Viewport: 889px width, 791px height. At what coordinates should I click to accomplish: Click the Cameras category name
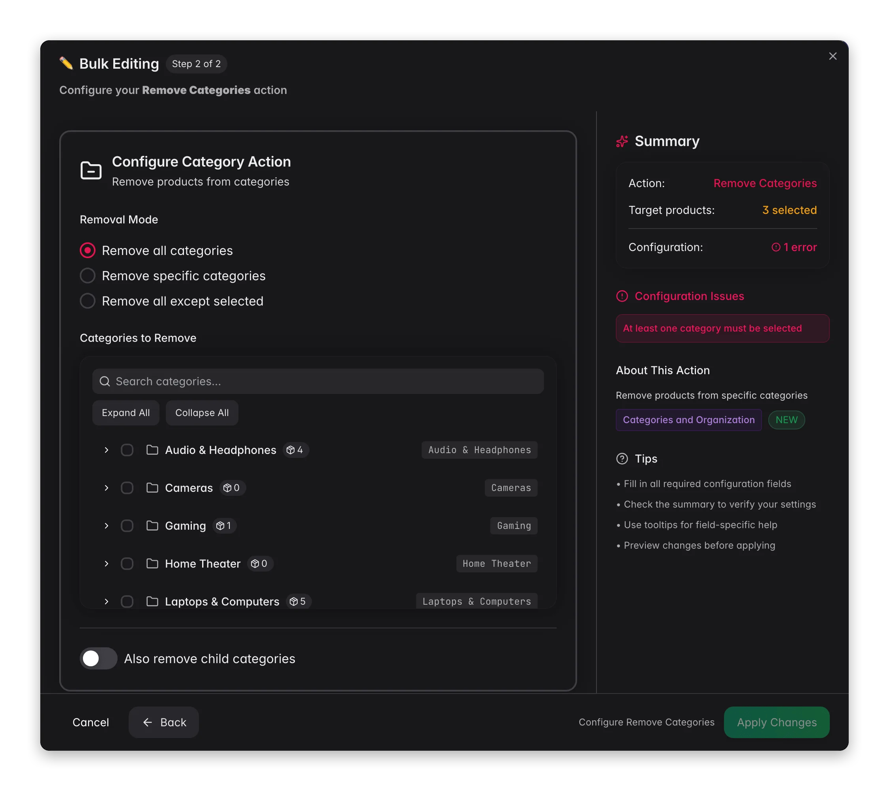click(x=189, y=487)
